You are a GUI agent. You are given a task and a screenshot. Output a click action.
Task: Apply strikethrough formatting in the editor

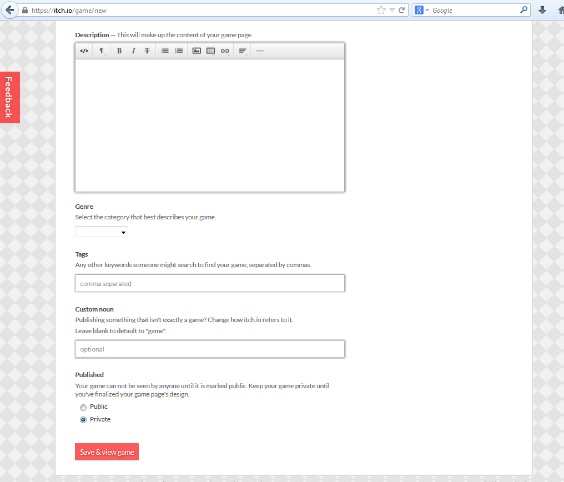tap(147, 51)
